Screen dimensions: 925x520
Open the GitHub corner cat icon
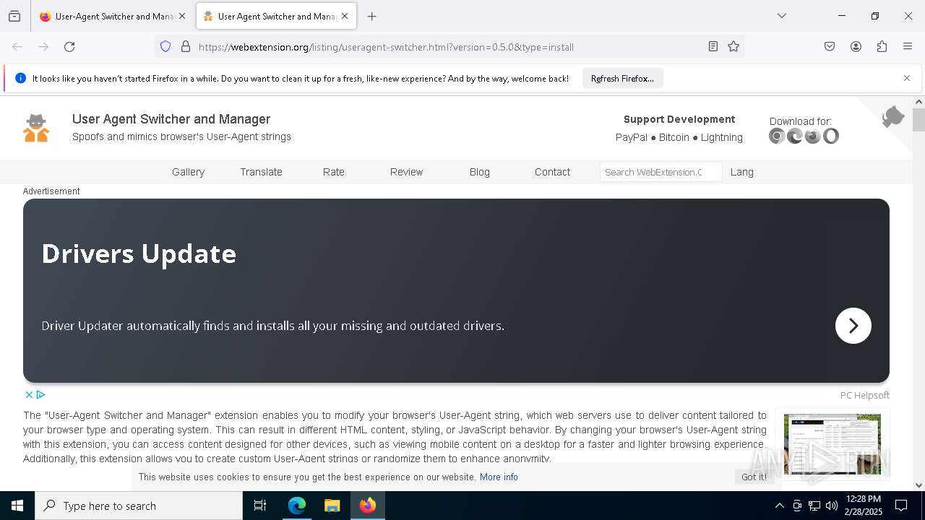(x=893, y=116)
